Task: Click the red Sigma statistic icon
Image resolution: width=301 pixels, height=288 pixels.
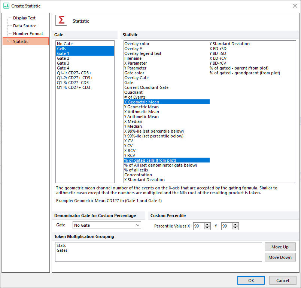Action: tap(61, 21)
